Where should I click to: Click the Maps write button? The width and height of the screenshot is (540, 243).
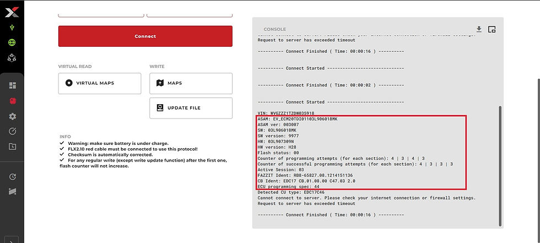tap(191, 83)
